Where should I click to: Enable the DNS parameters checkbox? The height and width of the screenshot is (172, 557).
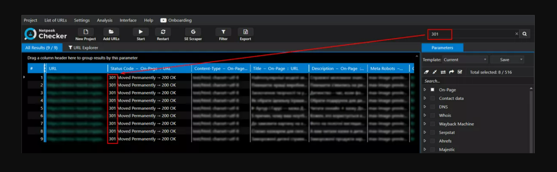(x=432, y=107)
